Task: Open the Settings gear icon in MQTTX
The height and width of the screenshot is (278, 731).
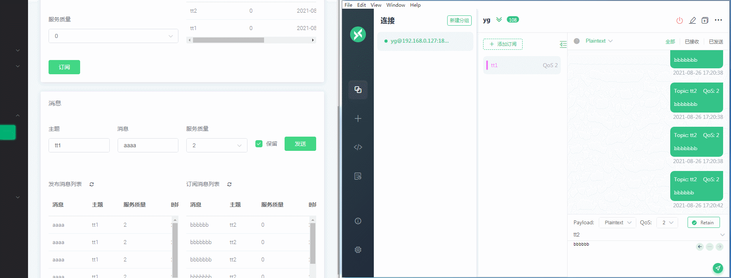Action: pyautogui.click(x=358, y=250)
